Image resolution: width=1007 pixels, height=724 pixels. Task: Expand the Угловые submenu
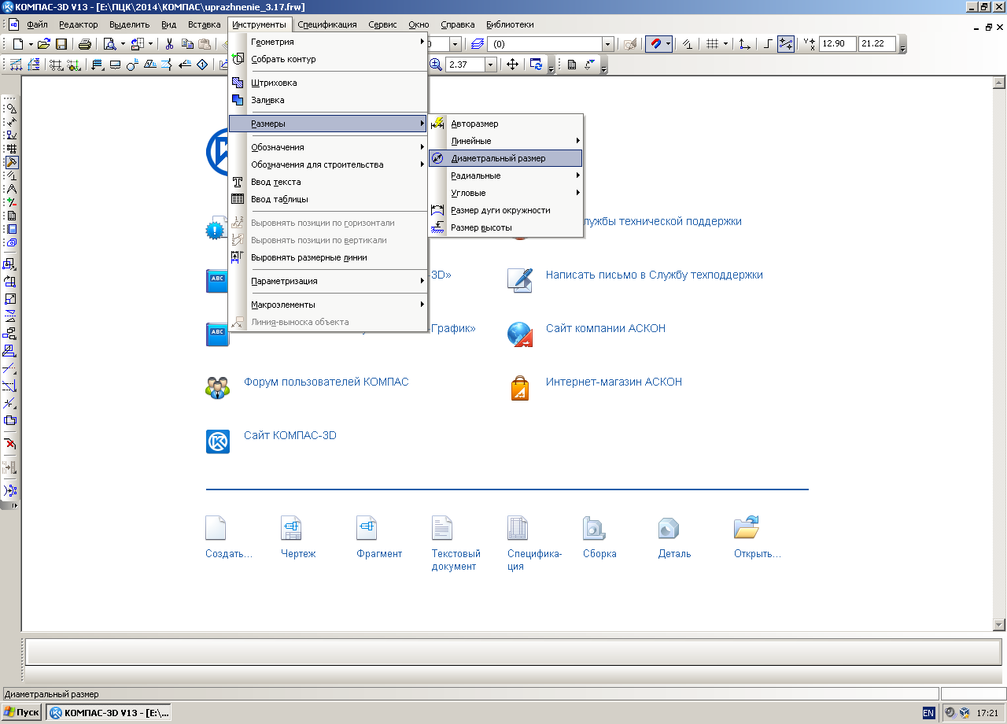coord(506,193)
